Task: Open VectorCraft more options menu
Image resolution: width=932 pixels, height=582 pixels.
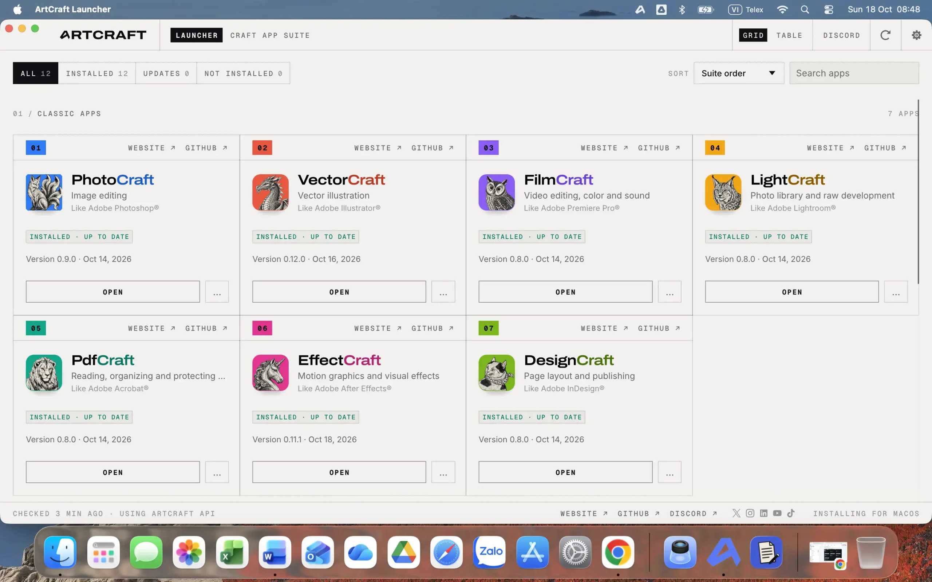Action: (x=443, y=292)
